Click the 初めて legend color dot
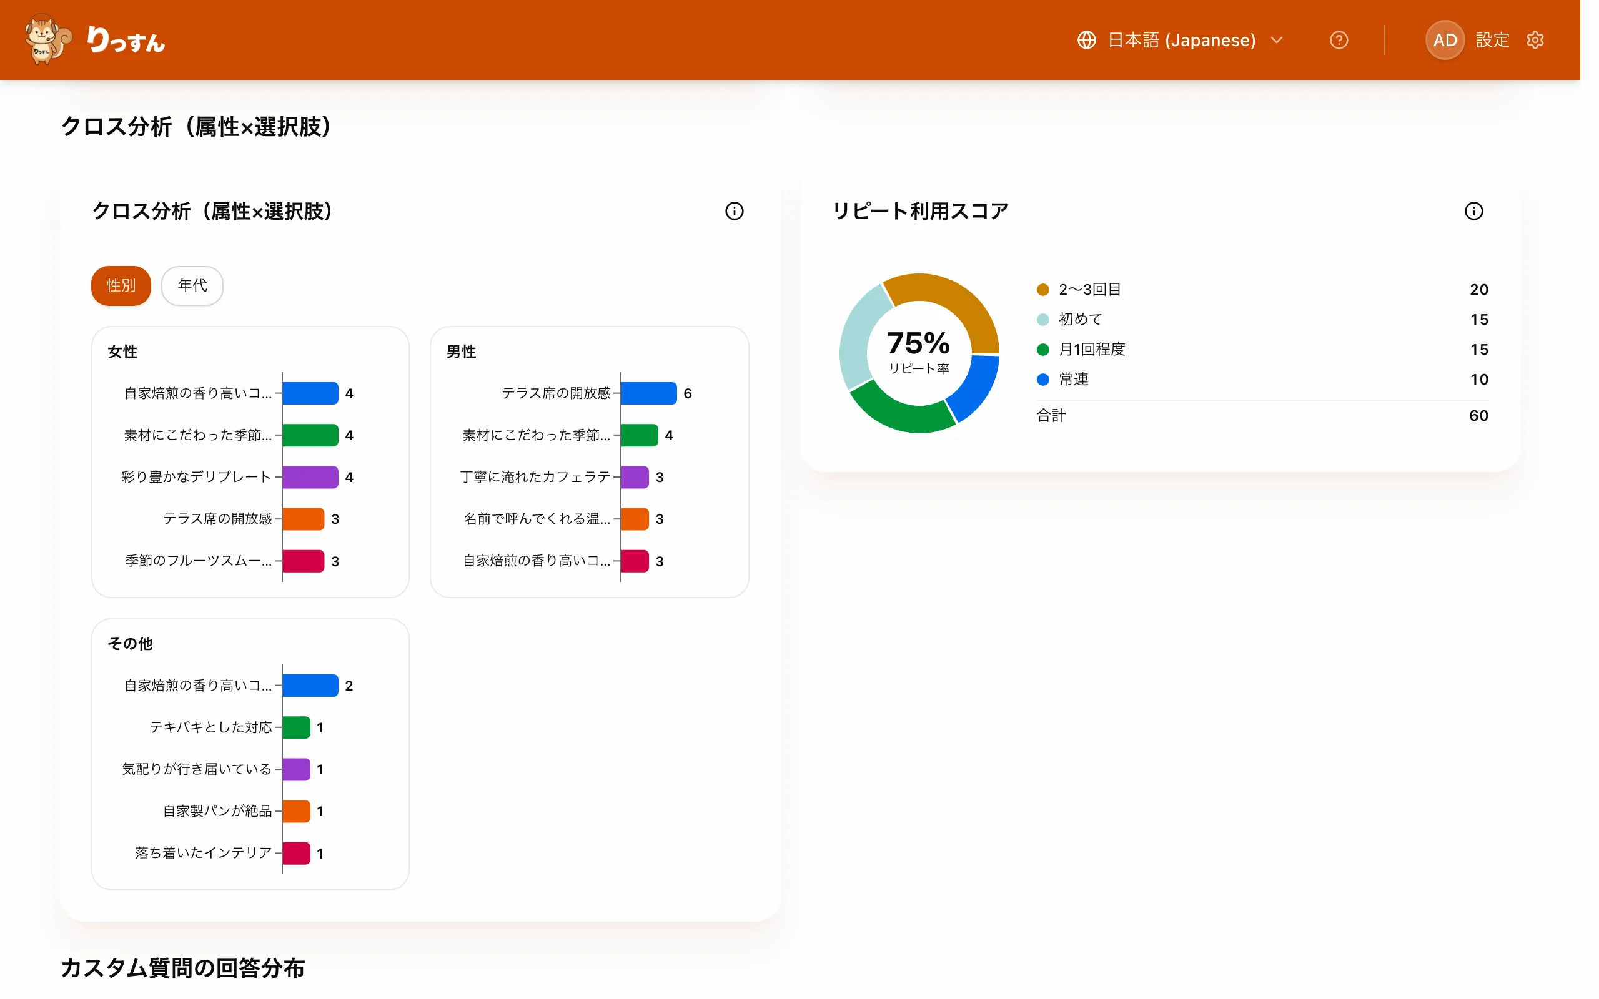Viewport: 1599px width, 999px height. click(1042, 320)
